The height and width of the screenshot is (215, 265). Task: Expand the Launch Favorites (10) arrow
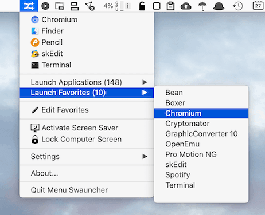coord(145,93)
